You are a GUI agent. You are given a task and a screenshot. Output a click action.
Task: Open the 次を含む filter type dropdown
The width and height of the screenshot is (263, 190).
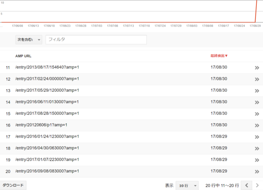pos(28,40)
